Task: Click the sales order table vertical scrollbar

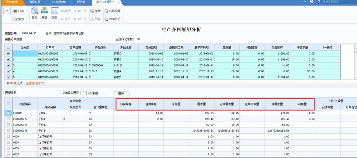Action: tap(355, 62)
